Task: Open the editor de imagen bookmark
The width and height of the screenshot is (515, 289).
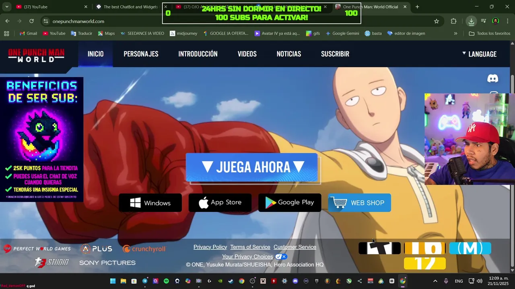Action: 406,33
